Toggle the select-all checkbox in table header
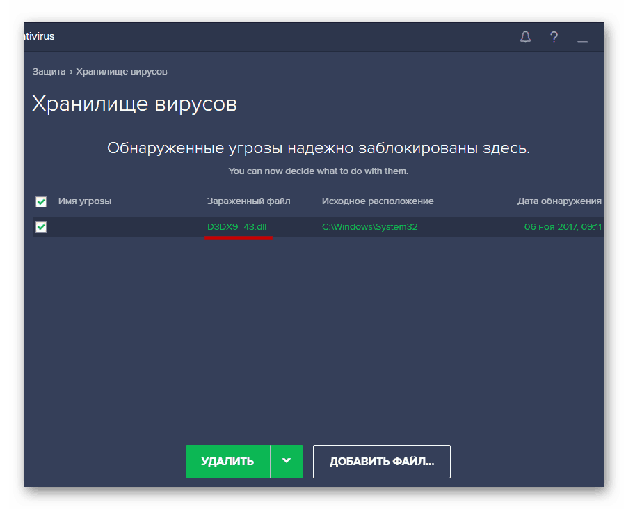The width and height of the screenshot is (626, 509). click(x=41, y=202)
